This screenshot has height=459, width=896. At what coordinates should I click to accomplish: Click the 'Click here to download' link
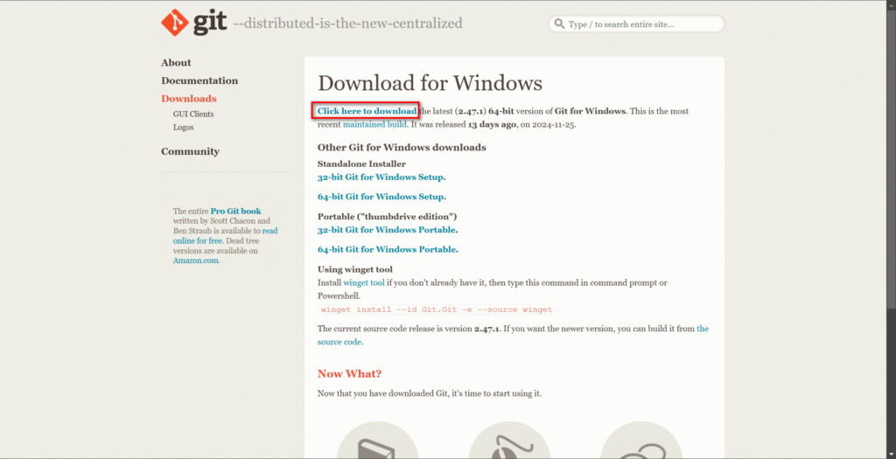coord(367,111)
